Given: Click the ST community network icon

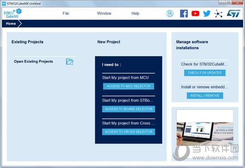Looking at the screenshot, I should pyautogui.click(x=218, y=13).
